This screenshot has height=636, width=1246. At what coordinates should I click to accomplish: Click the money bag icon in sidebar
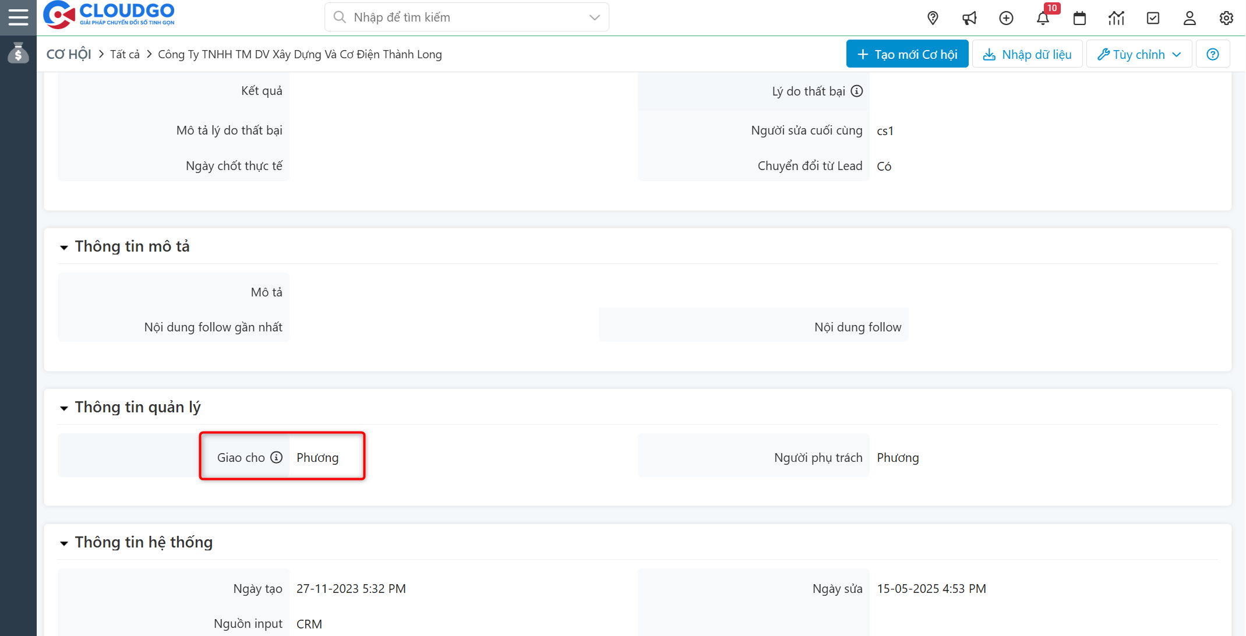point(18,54)
